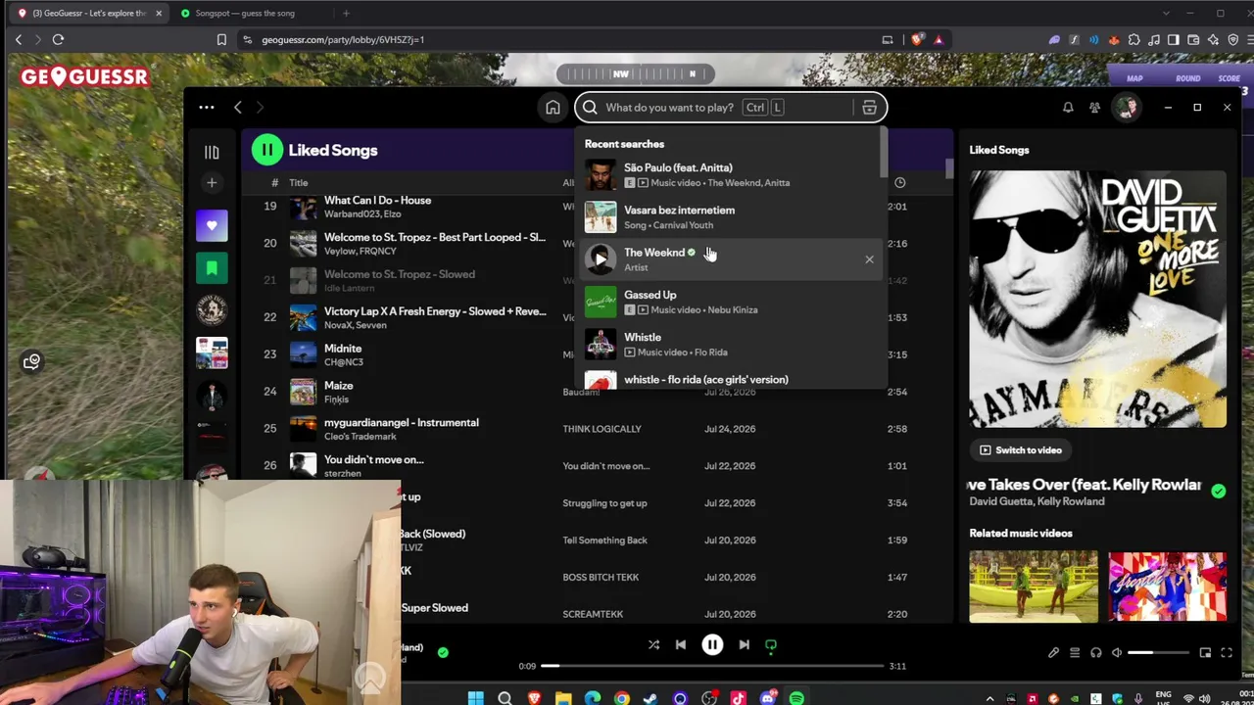The height and width of the screenshot is (705, 1254).
Task: Open the Liked Songs purple heart shortcut
Action: (x=212, y=226)
